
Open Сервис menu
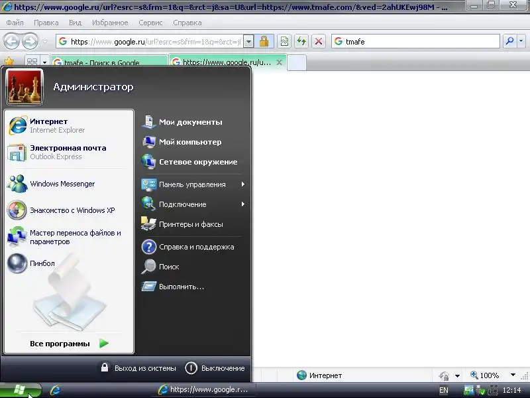coord(150,23)
